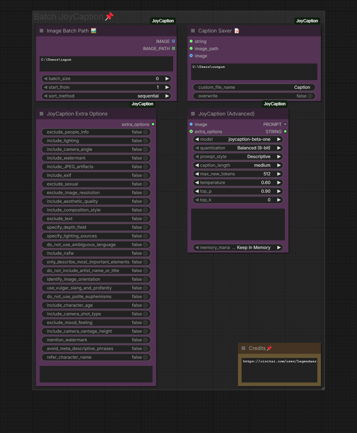357x433 pixels.
Task: Click JoyCaption badge above Caption Saver
Action: point(307,21)
